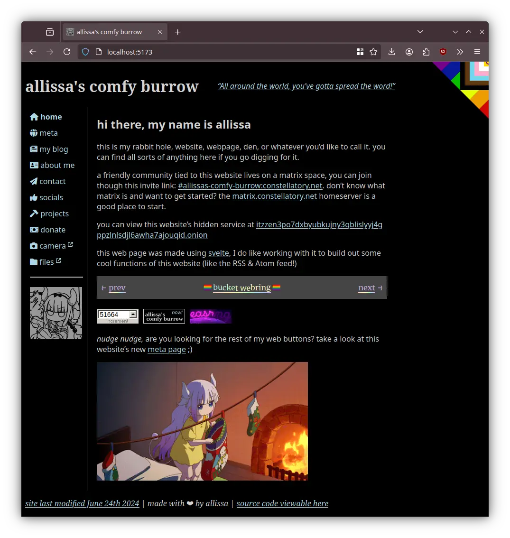
Task: Click the anime fireplace image
Action: pos(202,421)
